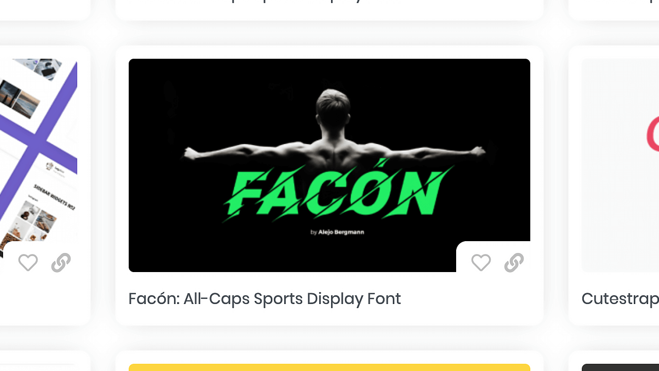
Task: Open the yellow card preview at bottom
Action: tap(329, 367)
